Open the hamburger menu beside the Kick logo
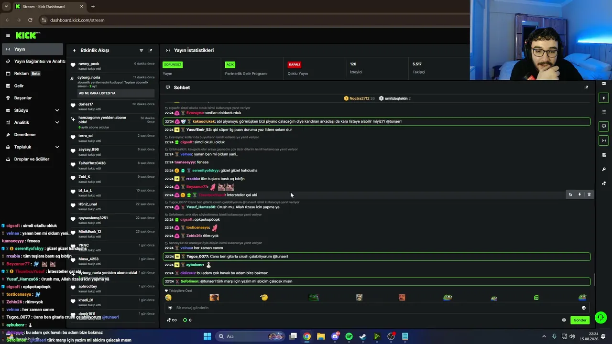This screenshot has height=344, width=612. (x=8, y=35)
